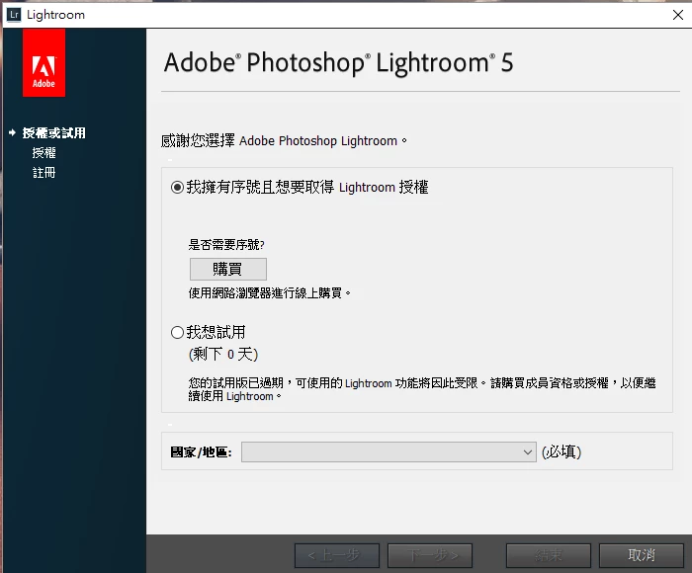Click the Adobe Photoshop Lightroom 5 heading
Image resolution: width=692 pixels, height=573 pixels.
click(338, 62)
